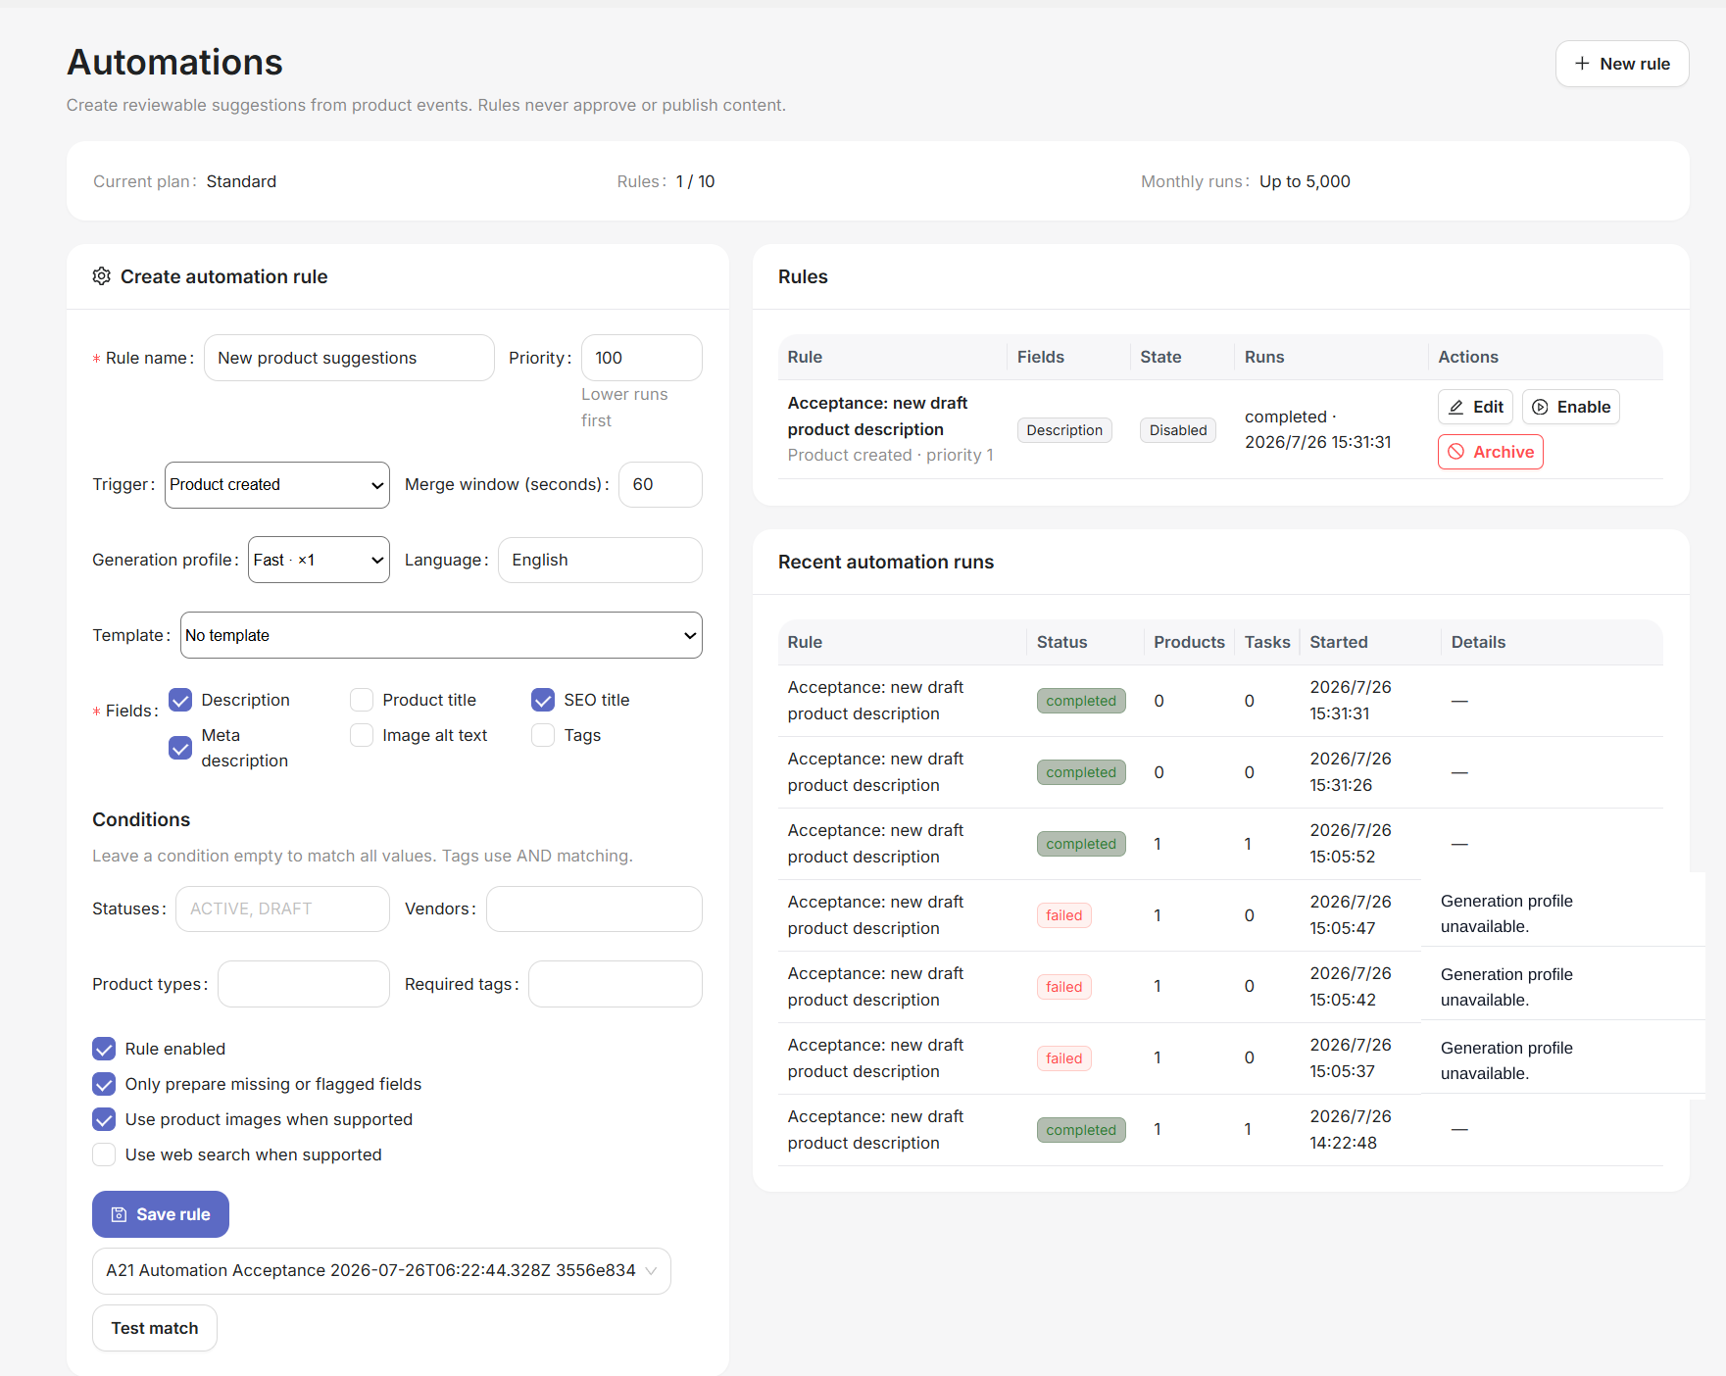Screen dimensions: 1726x1376
Task: Click the Product created priority 1 subtitle
Action: [x=890, y=455]
